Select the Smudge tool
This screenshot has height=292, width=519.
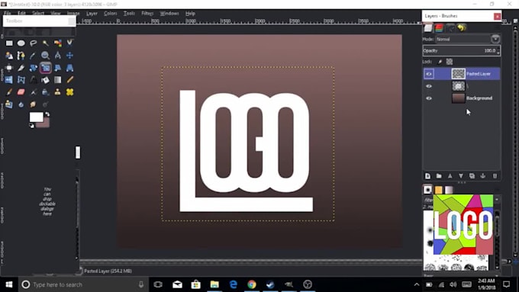point(33,104)
